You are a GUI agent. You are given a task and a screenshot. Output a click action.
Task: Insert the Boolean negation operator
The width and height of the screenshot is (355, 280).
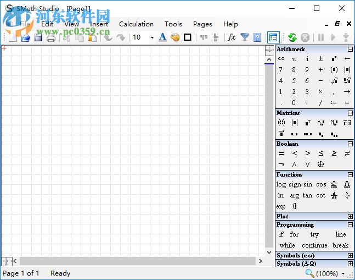click(x=281, y=164)
